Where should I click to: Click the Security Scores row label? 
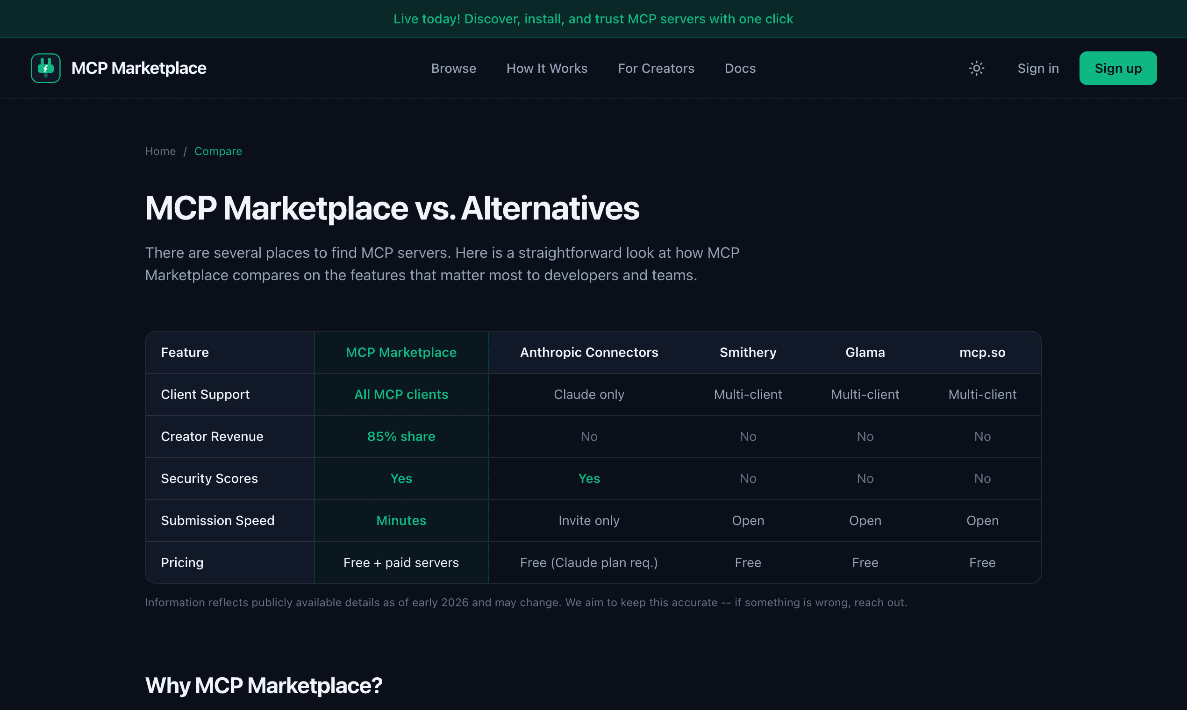[x=209, y=478]
